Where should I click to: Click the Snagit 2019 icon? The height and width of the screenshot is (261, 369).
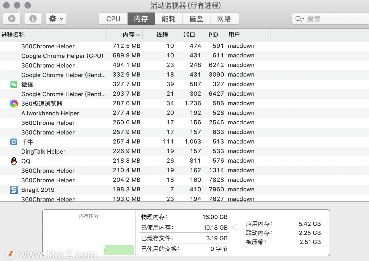[x=14, y=190]
